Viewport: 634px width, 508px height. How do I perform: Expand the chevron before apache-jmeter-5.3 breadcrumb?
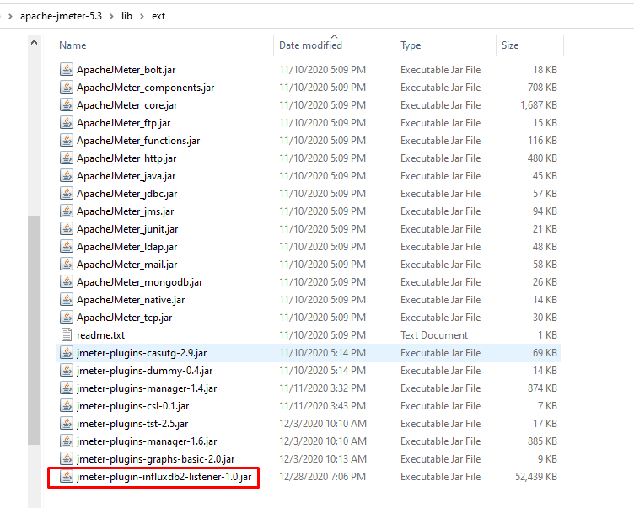coord(10,16)
